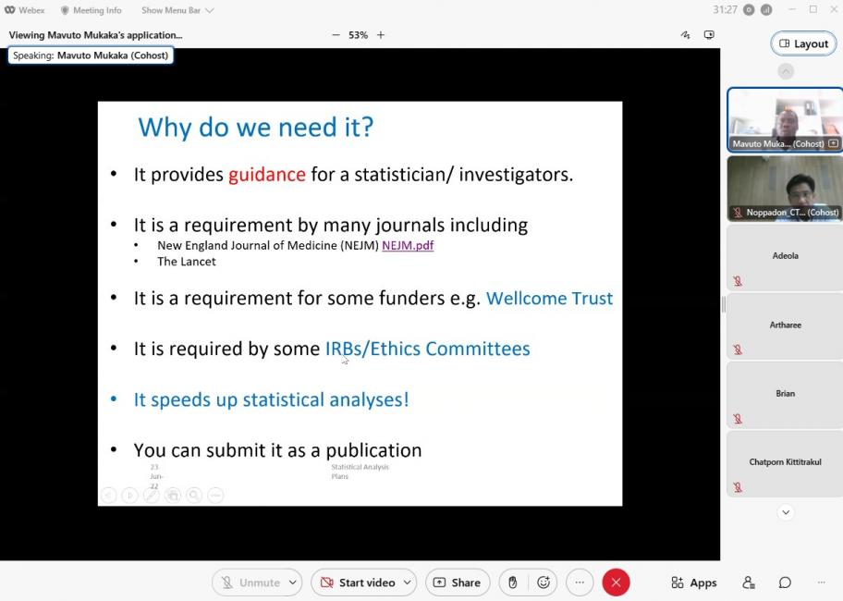Open more options ellipsis button

579,583
